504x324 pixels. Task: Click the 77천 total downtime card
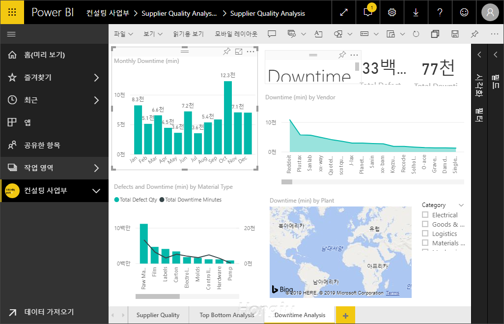click(438, 72)
